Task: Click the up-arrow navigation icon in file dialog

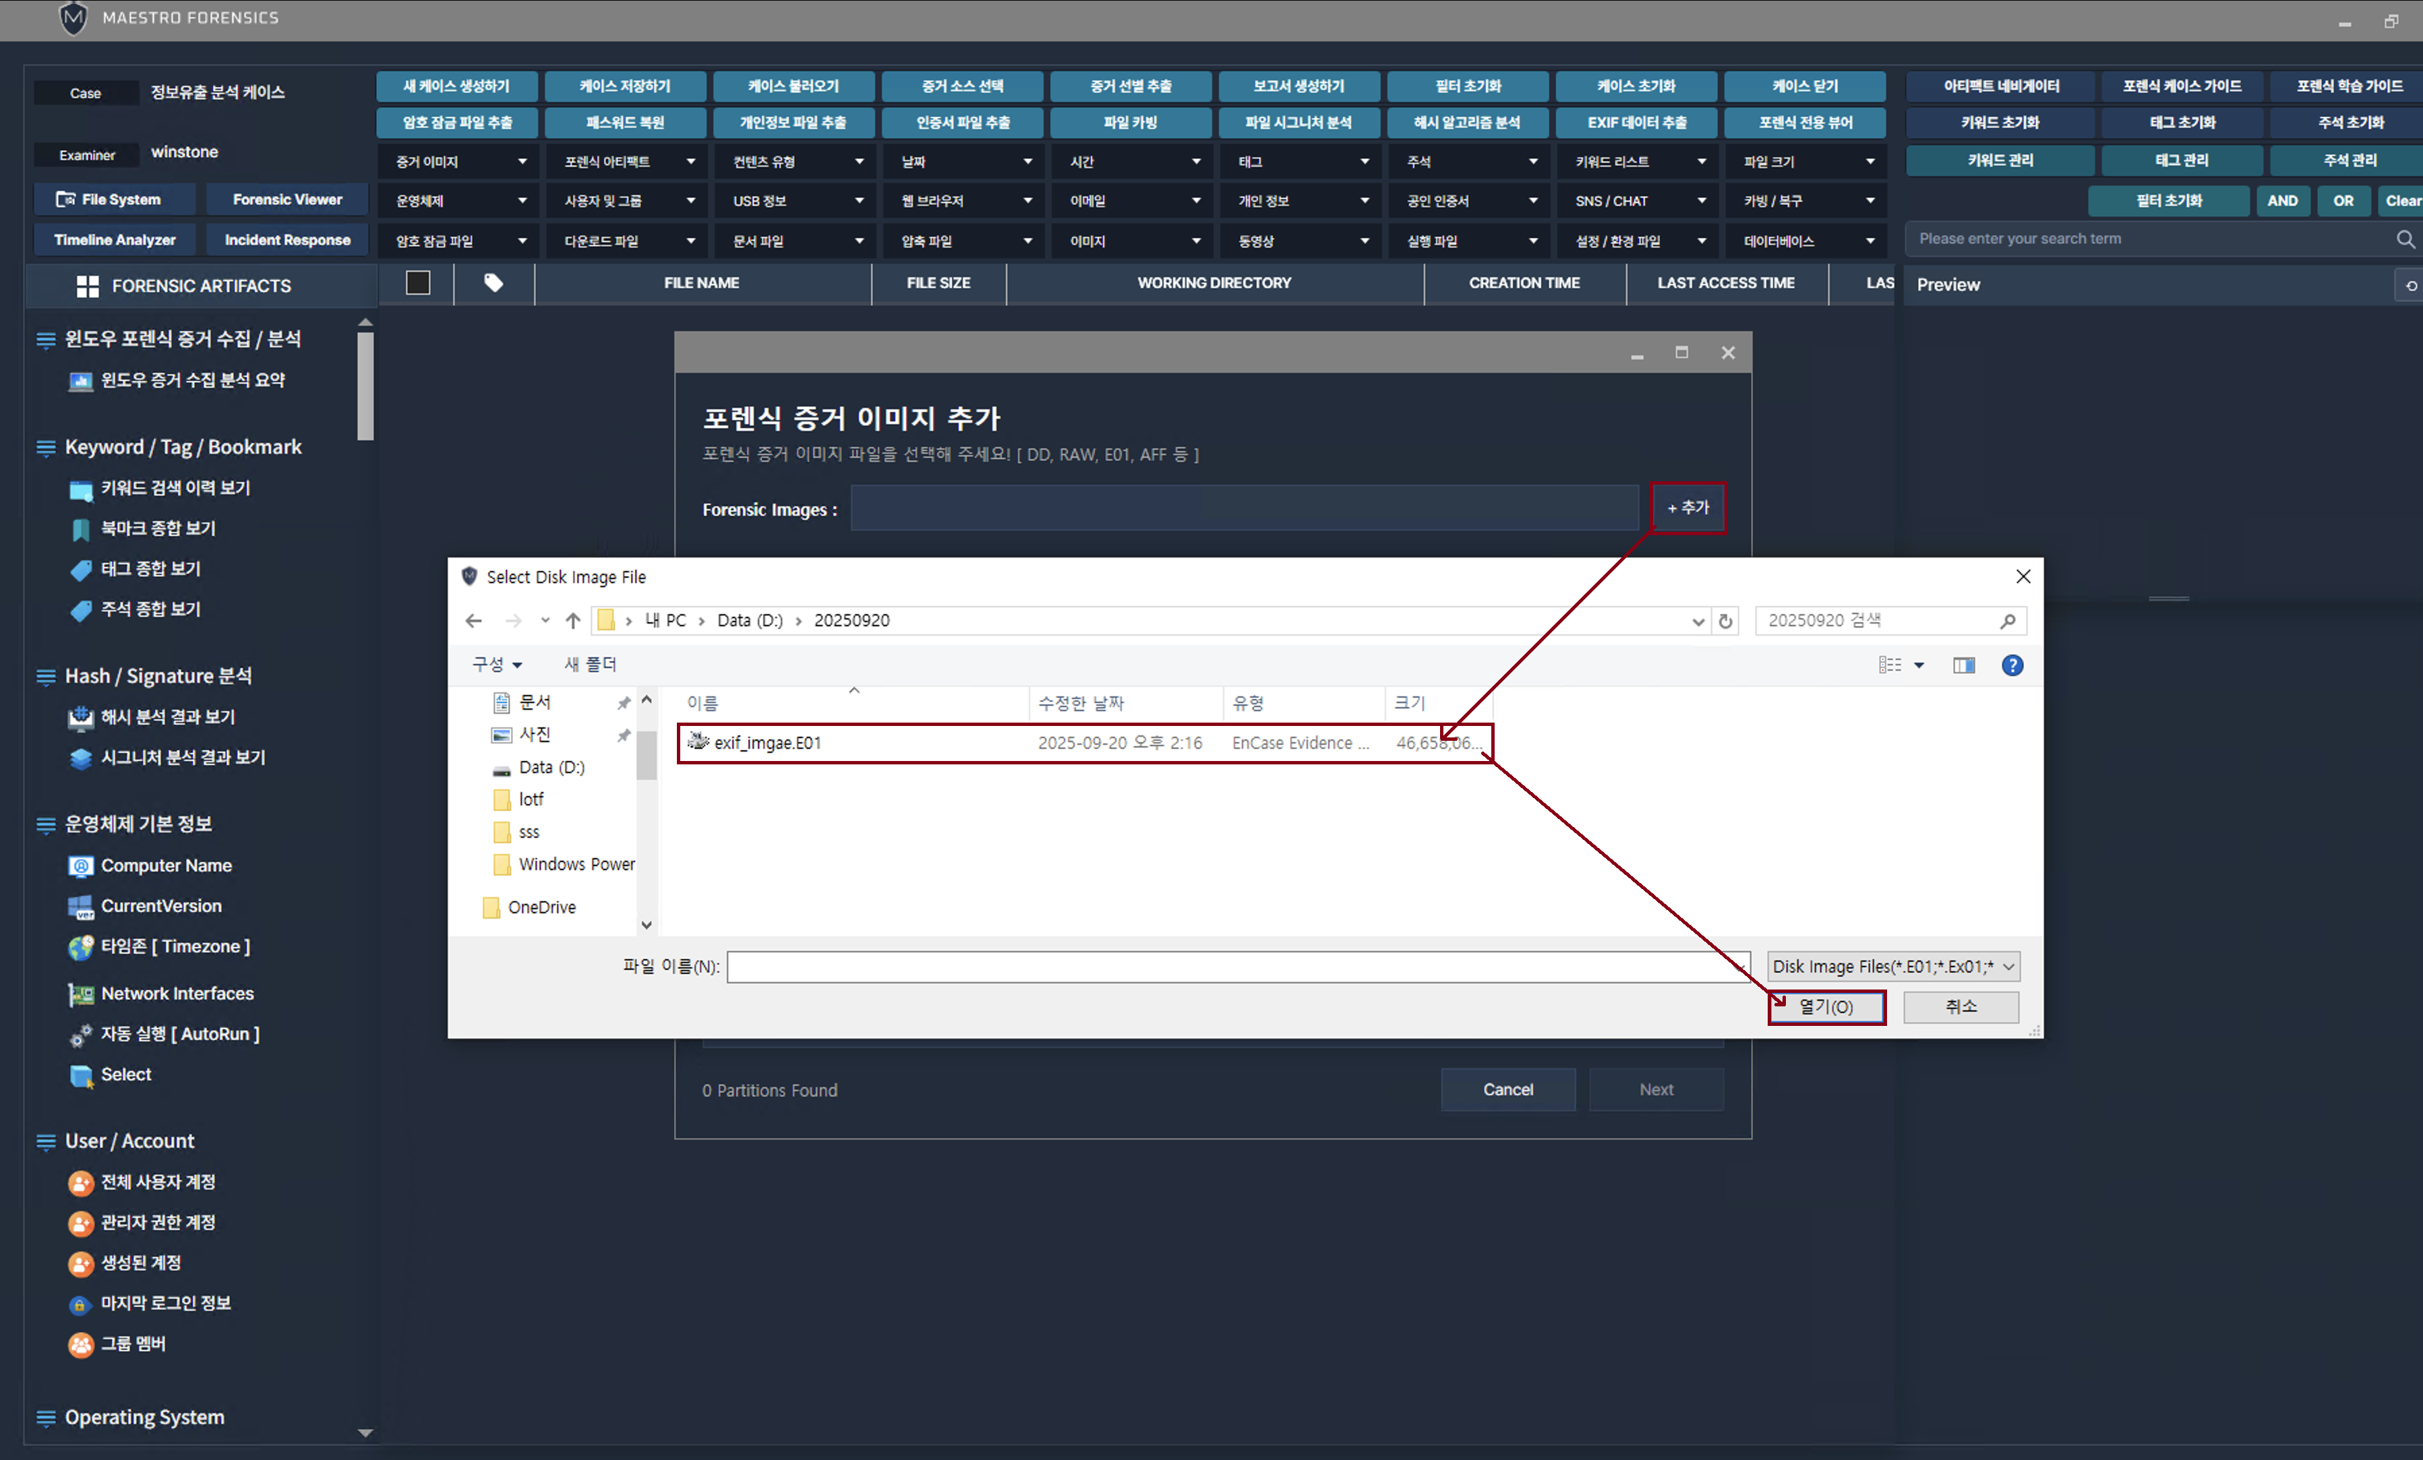Action: click(x=573, y=620)
